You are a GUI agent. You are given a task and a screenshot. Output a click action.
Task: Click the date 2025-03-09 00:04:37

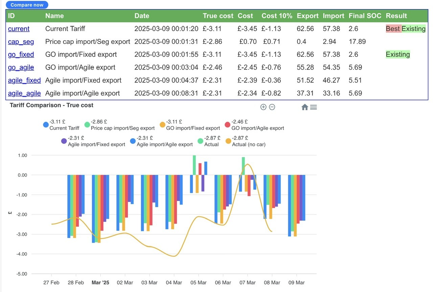click(166, 80)
